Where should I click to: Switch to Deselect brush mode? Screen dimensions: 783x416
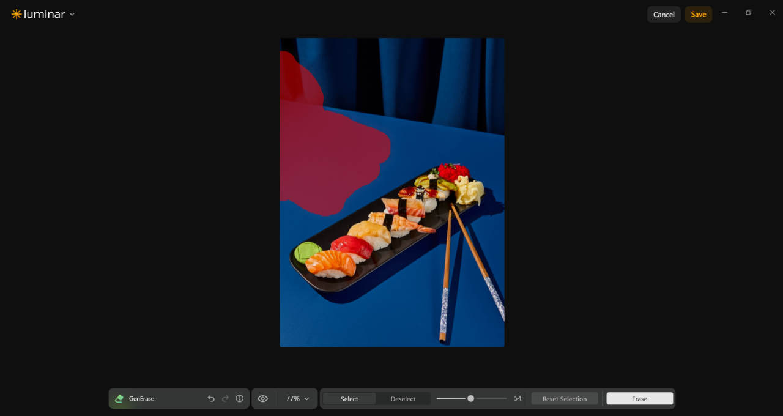[403, 399]
